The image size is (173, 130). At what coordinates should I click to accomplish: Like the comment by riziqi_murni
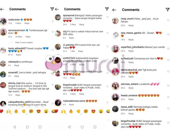click(x=168, y=21)
